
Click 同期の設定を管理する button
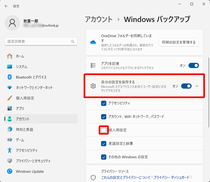178,42
